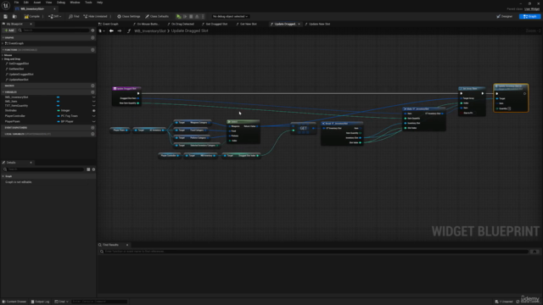This screenshot has width=543, height=305.
Task: Switch to Event Graph tab
Action: click(x=109, y=24)
